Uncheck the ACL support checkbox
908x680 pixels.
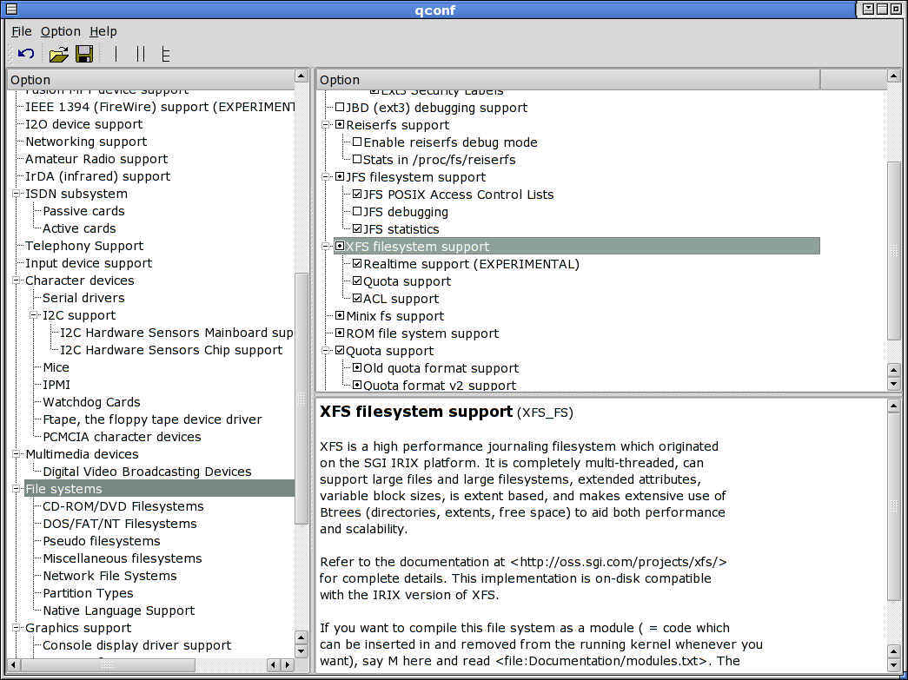pos(357,299)
